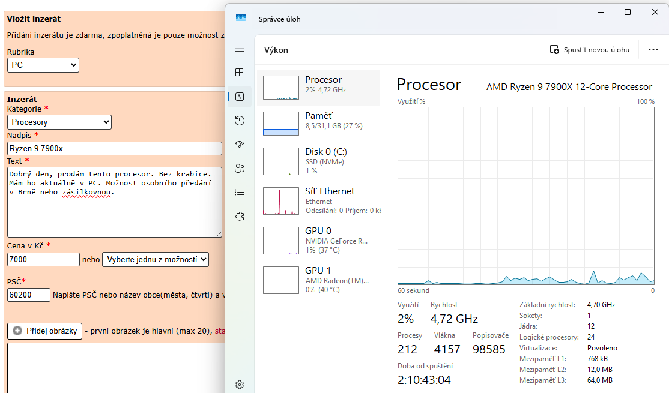The image size is (669, 393).
Task: Select the Síť Ethernet performance item
Action: click(318, 201)
